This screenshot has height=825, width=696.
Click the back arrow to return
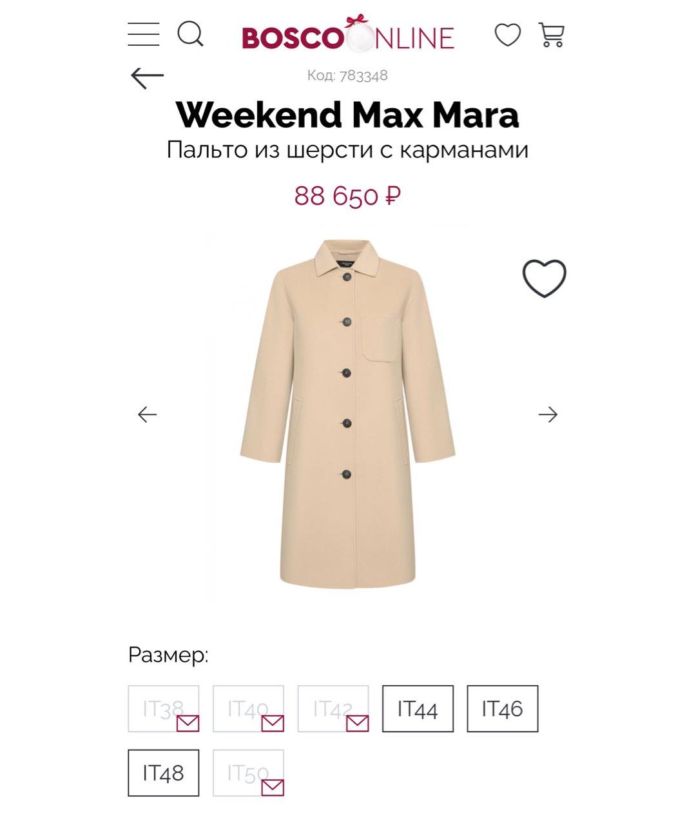click(147, 74)
